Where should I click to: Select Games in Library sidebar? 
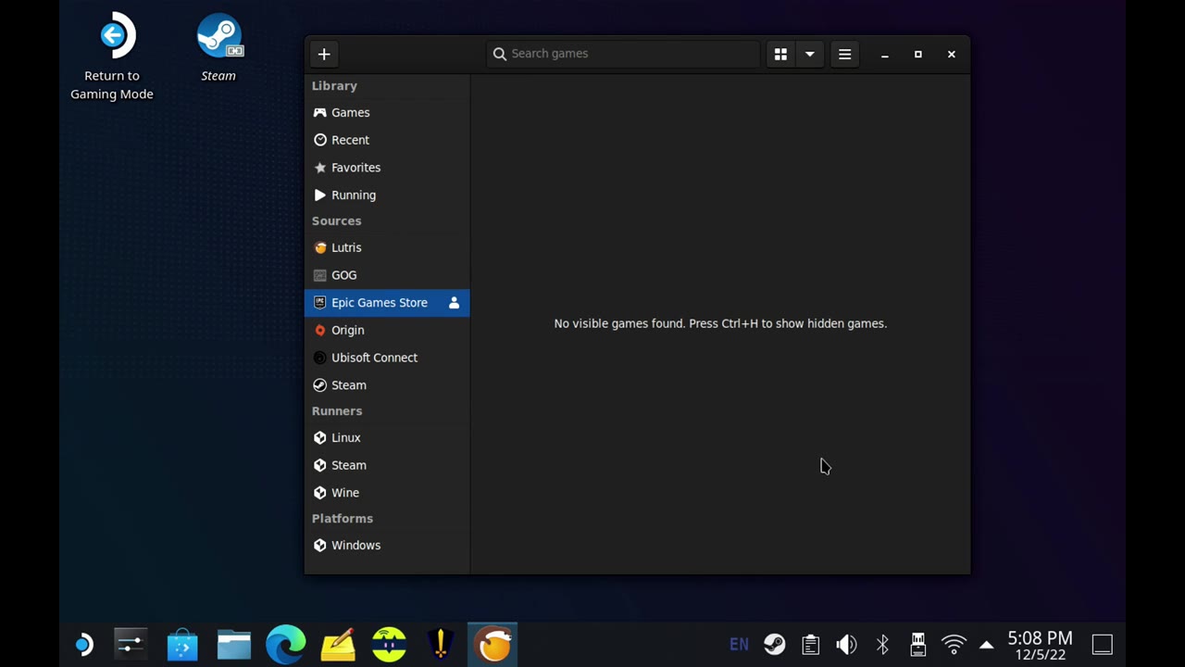click(x=387, y=112)
